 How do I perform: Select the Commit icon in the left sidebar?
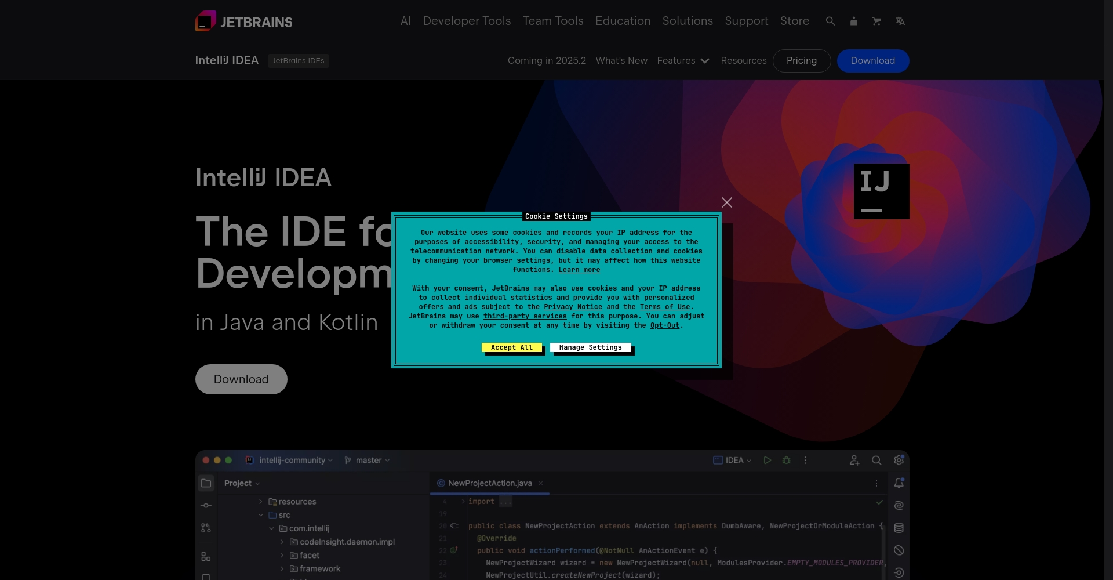(x=206, y=505)
